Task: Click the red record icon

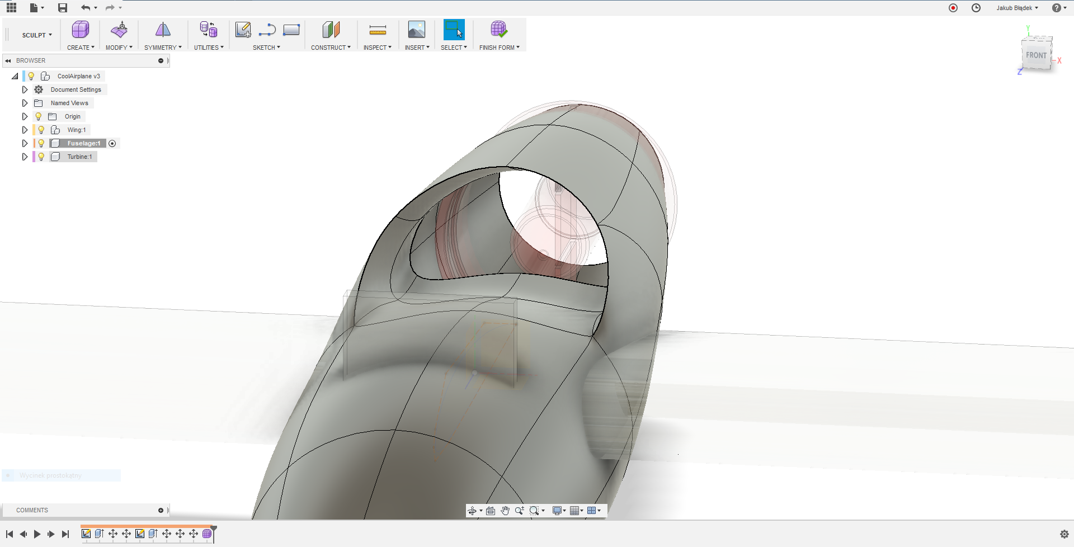Action: pyautogui.click(x=953, y=8)
